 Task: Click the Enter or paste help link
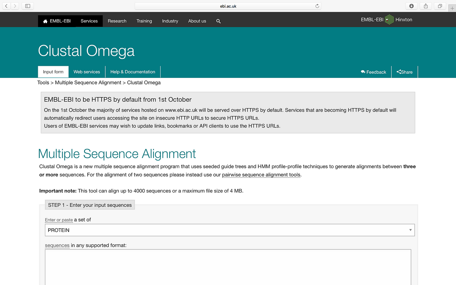59,220
